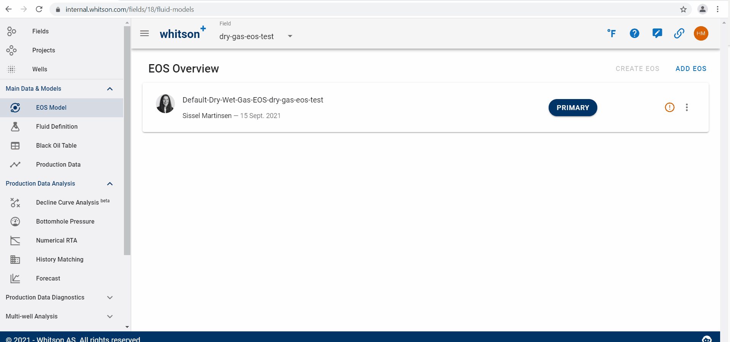Open the Wells grid icon

click(x=11, y=69)
